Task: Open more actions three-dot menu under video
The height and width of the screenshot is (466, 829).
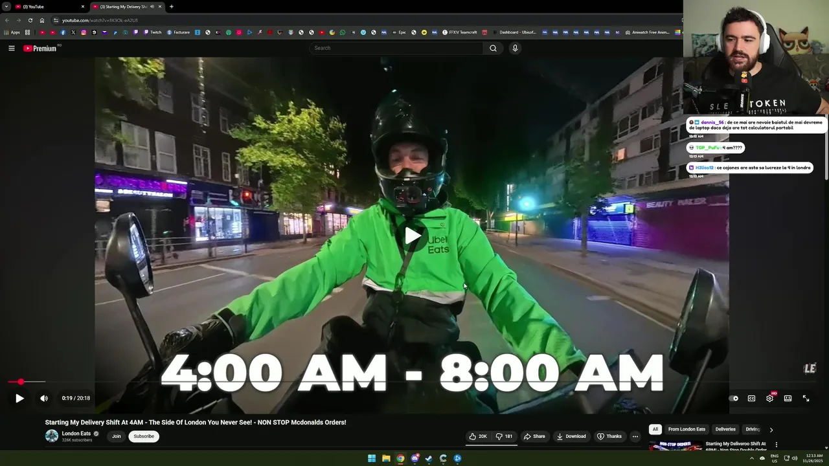Action: (635, 436)
